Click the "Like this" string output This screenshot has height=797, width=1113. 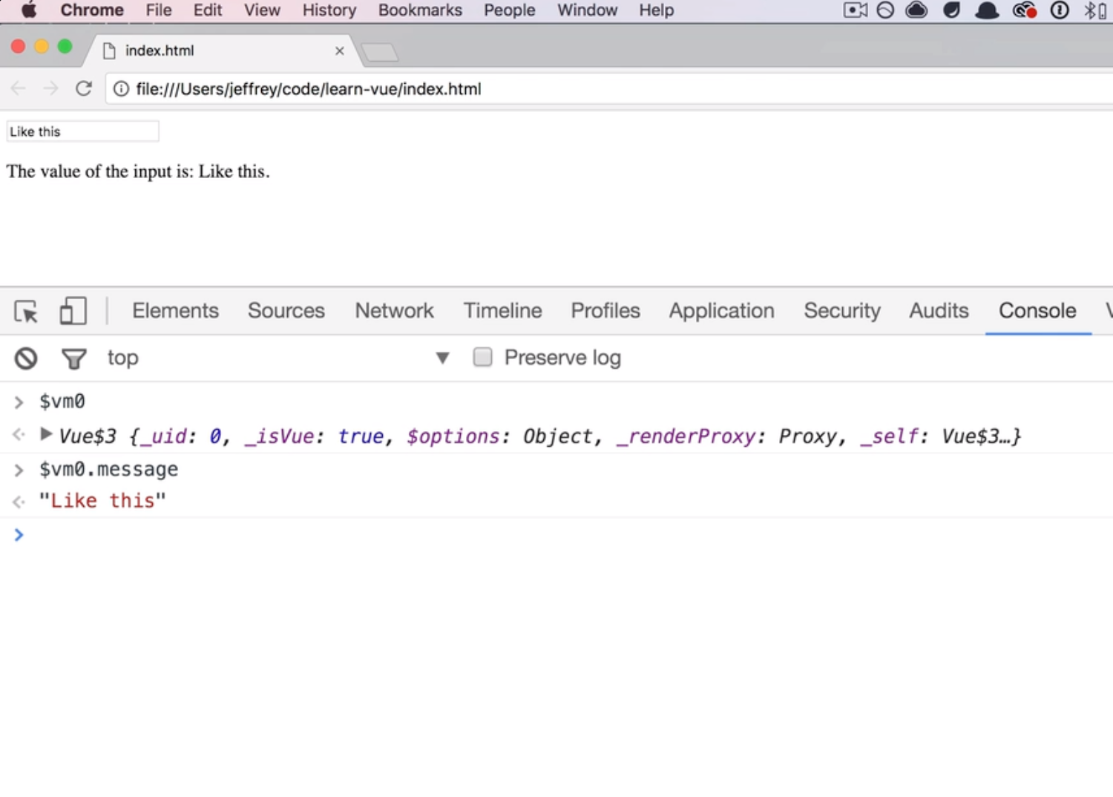(102, 501)
